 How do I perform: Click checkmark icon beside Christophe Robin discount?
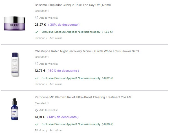[37, 78]
